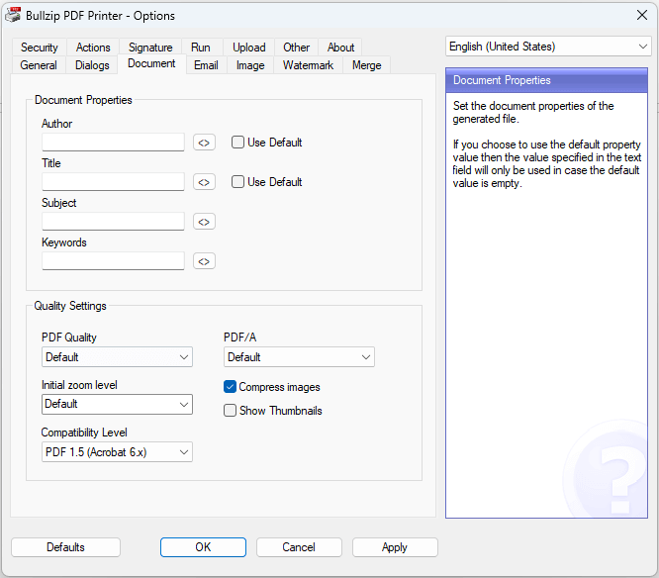
Task: Open the PDF Quality dropdown
Action: click(117, 357)
